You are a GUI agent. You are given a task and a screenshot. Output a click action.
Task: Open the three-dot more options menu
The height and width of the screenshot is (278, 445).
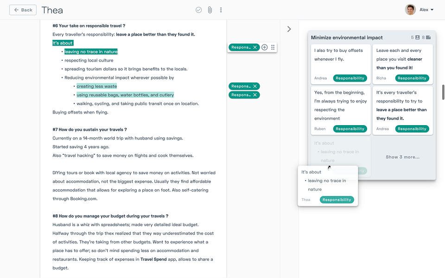point(221,10)
